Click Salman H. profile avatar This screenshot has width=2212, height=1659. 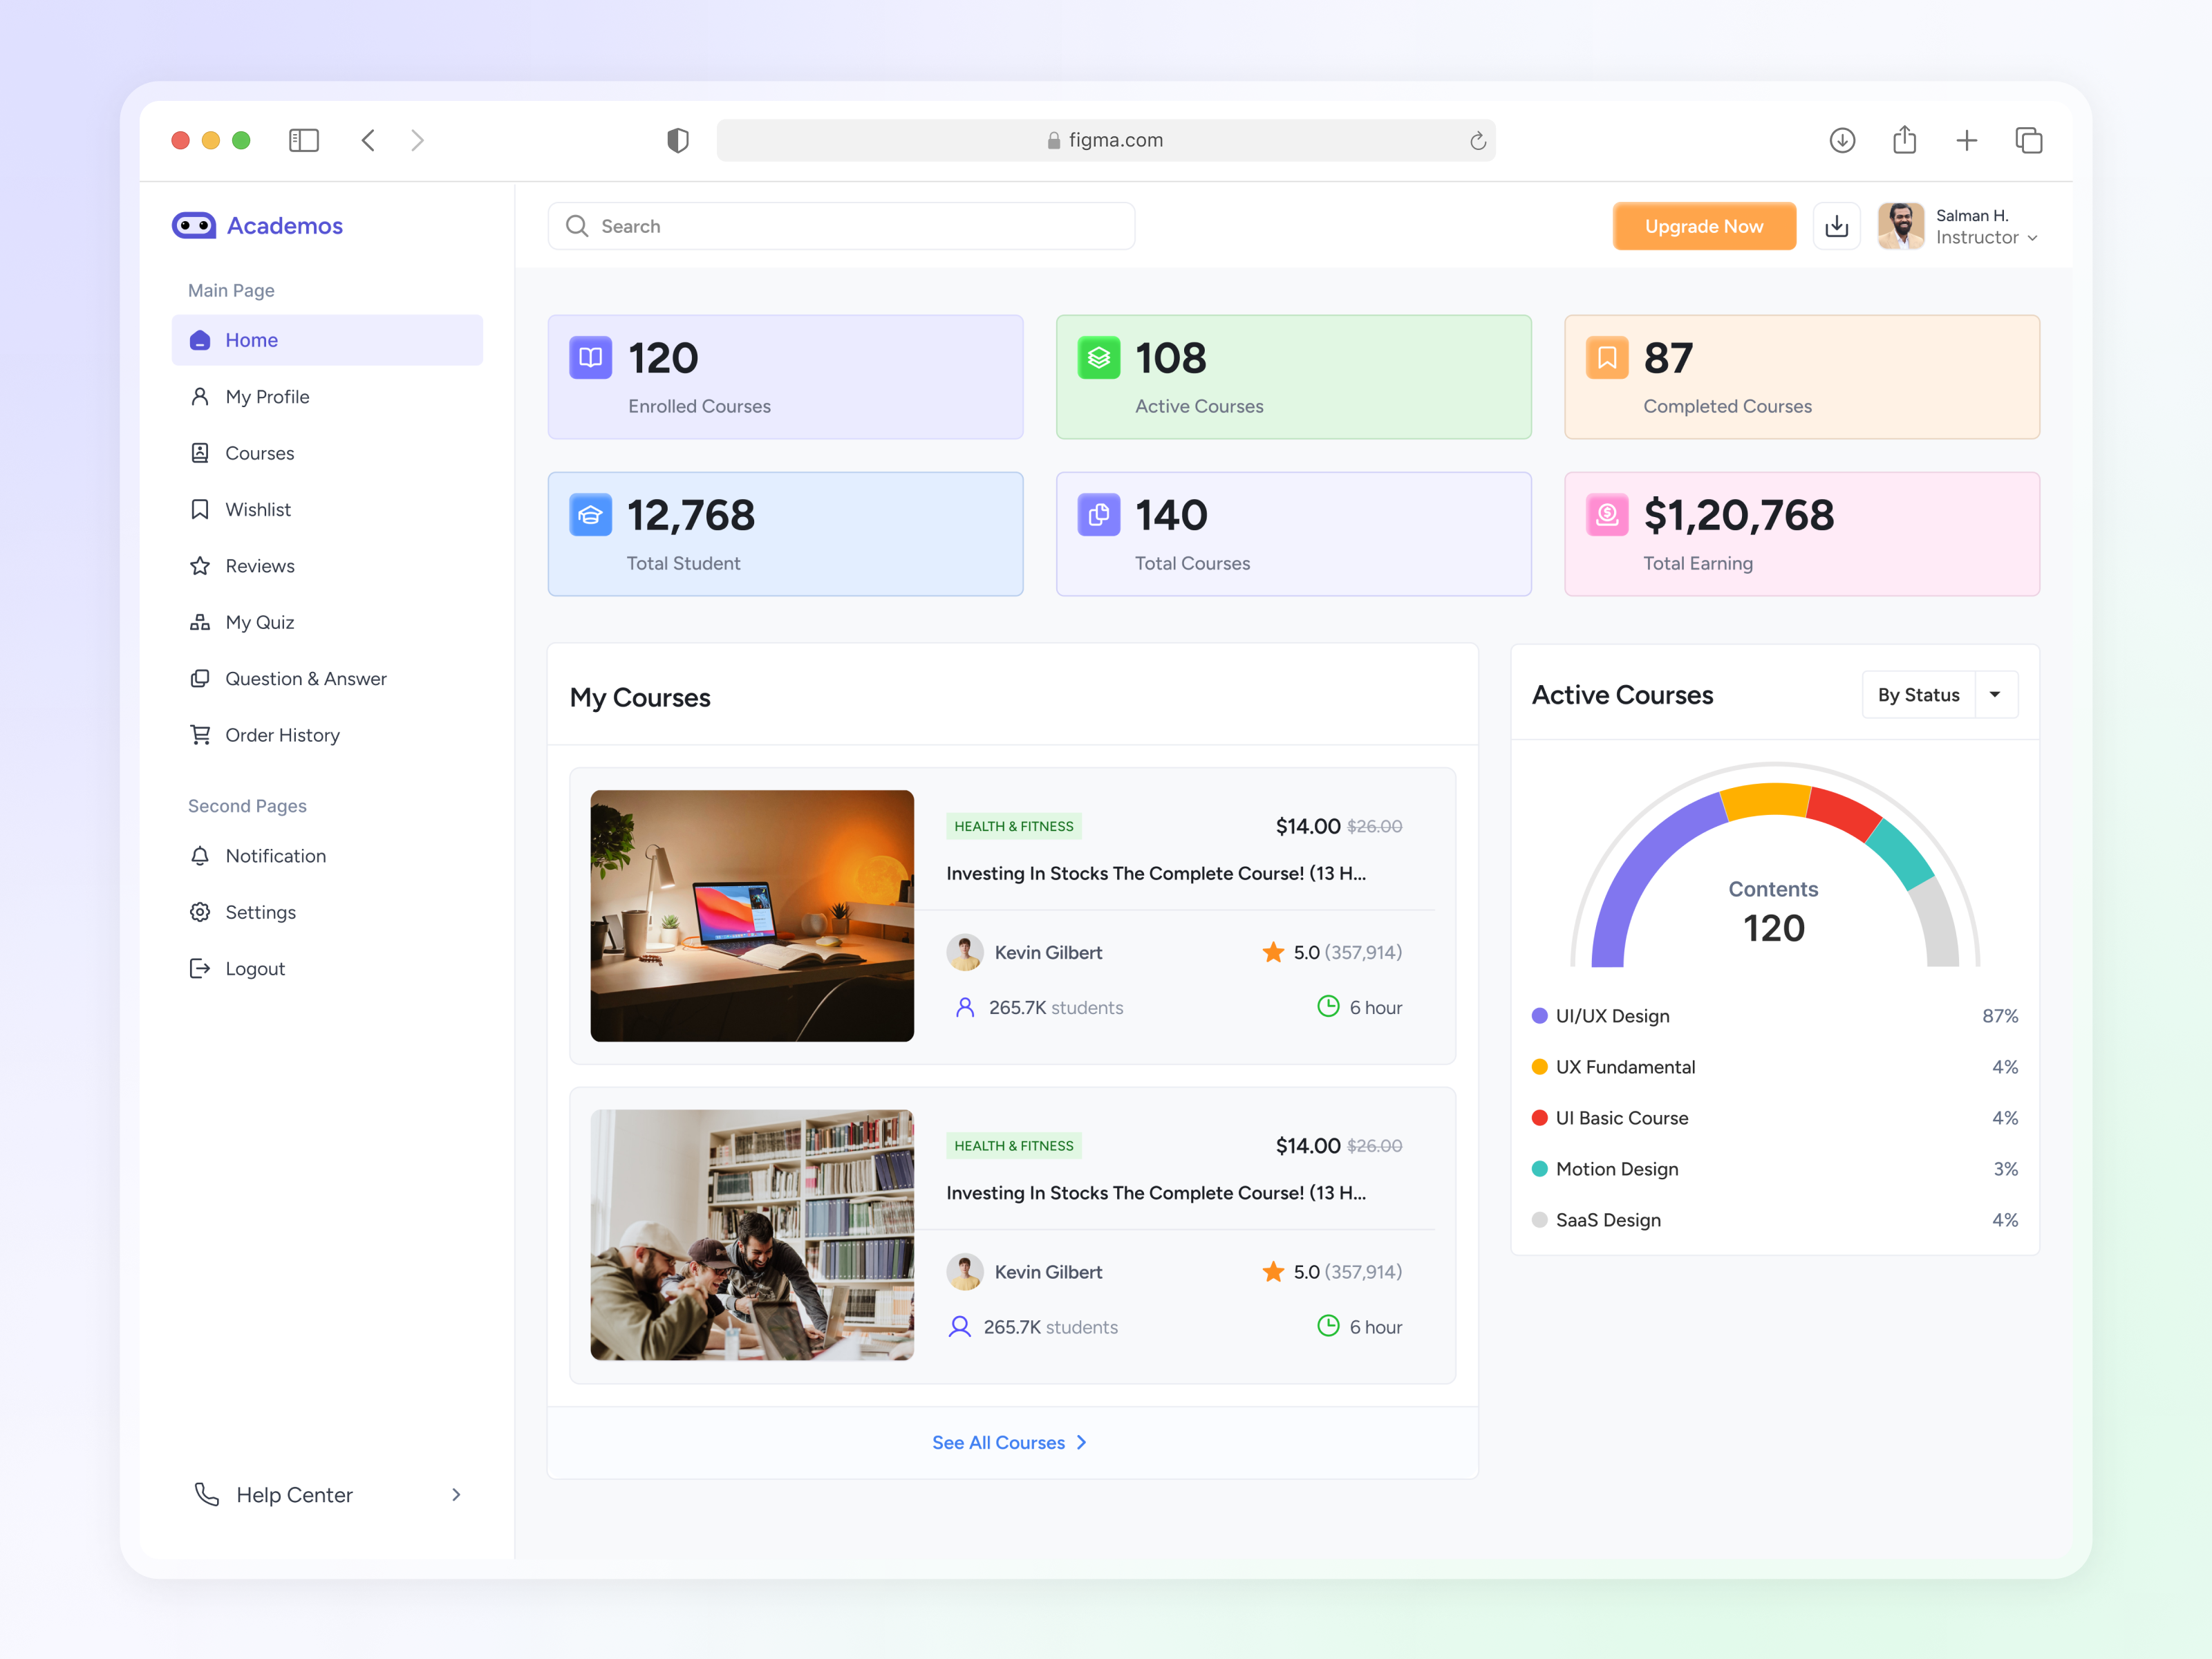coord(1901,226)
